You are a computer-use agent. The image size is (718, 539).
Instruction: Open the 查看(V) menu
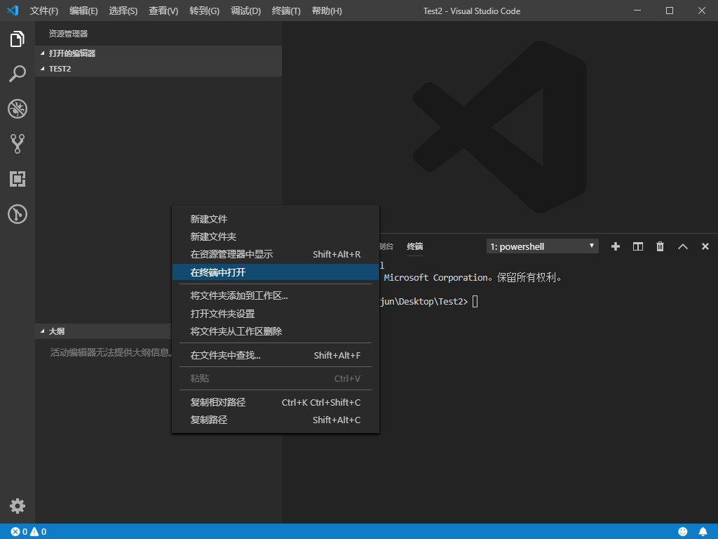tap(163, 11)
